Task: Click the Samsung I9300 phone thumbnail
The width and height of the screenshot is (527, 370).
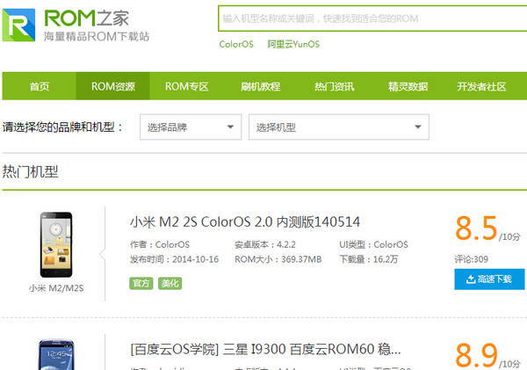Action: point(54,354)
